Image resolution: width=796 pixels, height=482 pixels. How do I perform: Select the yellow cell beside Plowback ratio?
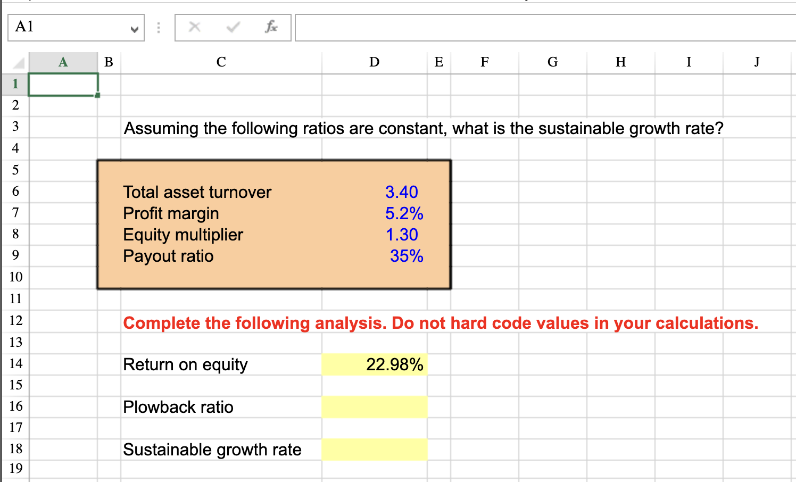(x=374, y=406)
